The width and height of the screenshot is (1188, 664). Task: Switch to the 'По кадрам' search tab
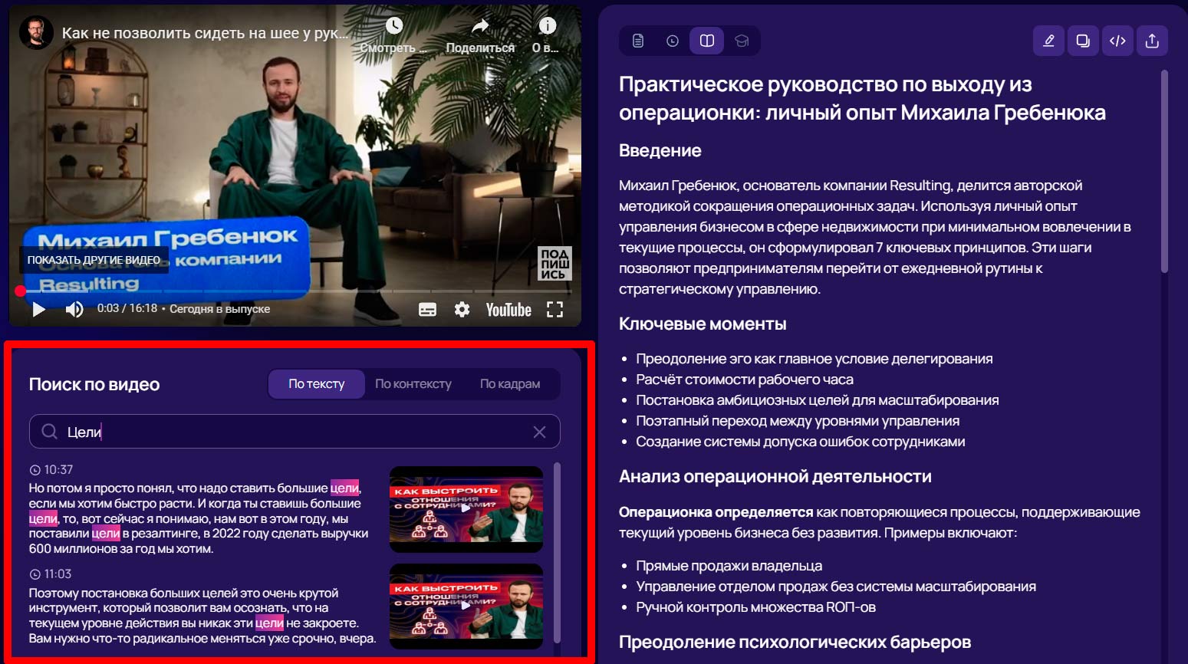(x=509, y=384)
